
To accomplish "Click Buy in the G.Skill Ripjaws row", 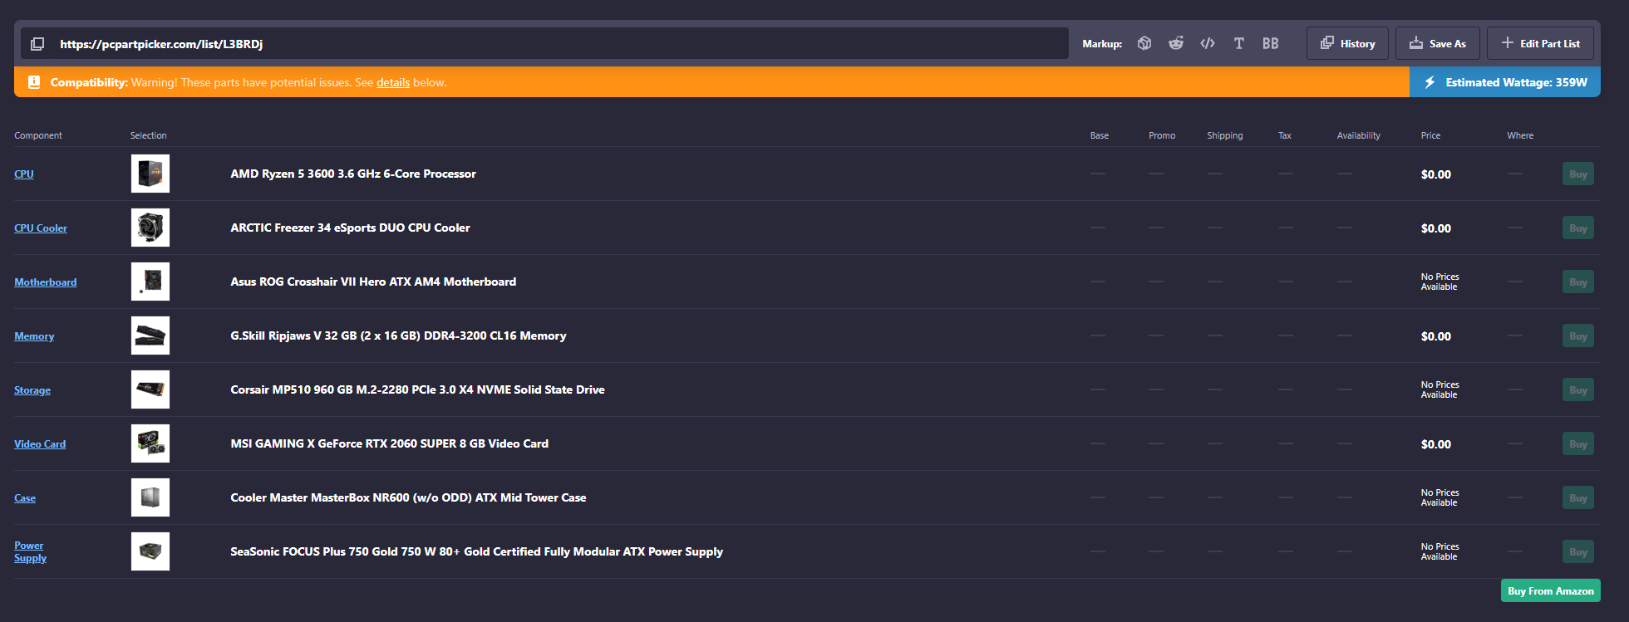I will [x=1578, y=335].
